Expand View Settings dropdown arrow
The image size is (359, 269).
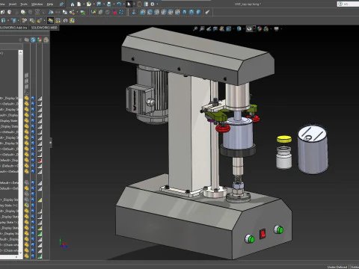(281, 29)
